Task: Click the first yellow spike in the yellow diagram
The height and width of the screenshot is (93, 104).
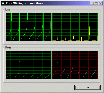Action: tap(58, 38)
